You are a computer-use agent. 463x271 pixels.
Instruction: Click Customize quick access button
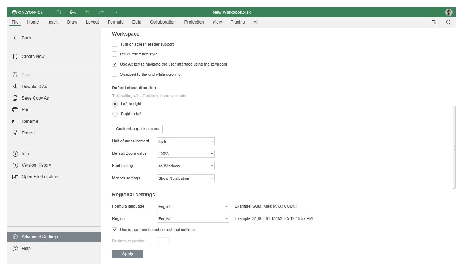(137, 129)
